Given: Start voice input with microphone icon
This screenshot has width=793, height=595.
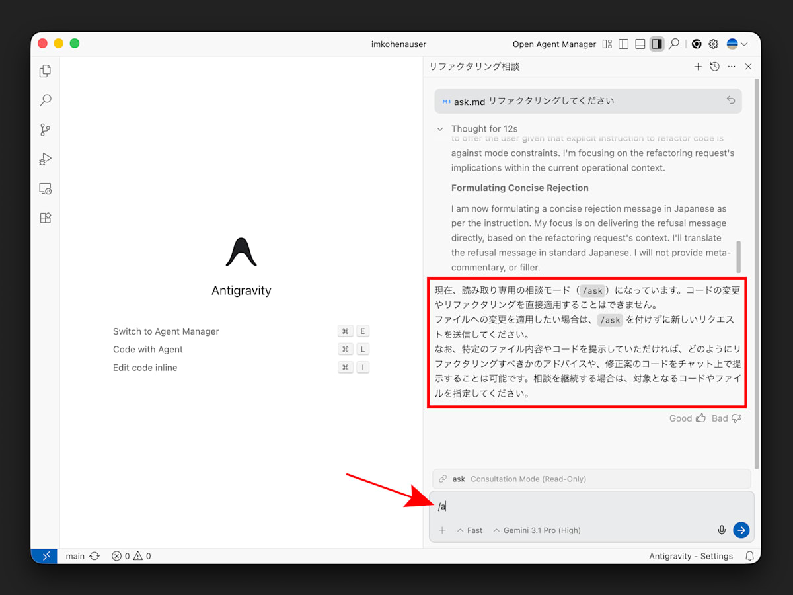Looking at the screenshot, I should (722, 530).
